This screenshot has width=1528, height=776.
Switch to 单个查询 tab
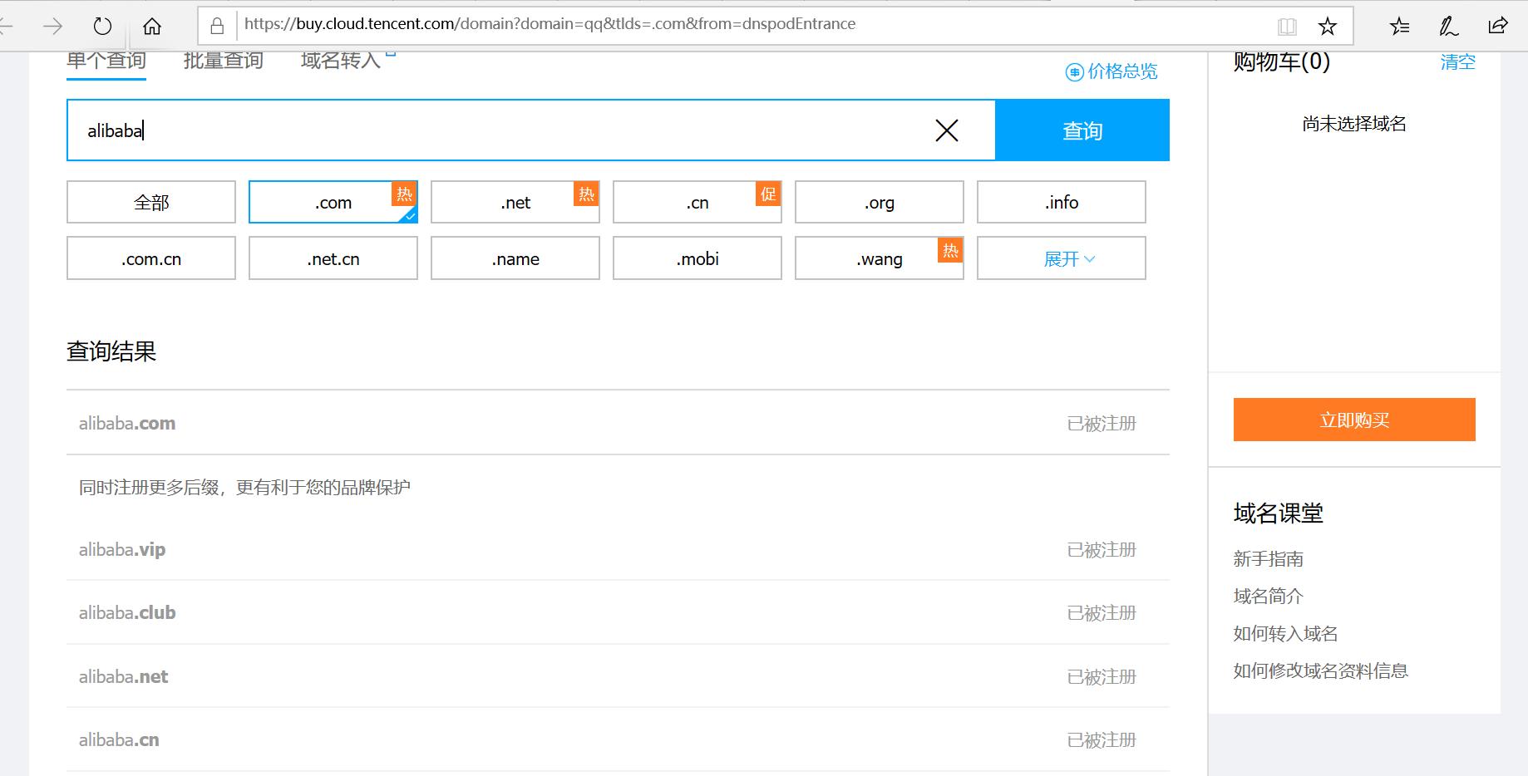(x=106, y=61)
